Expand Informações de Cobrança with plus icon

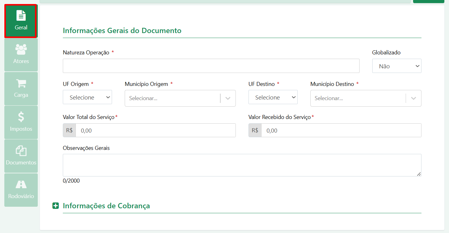[x=55, y=206]
